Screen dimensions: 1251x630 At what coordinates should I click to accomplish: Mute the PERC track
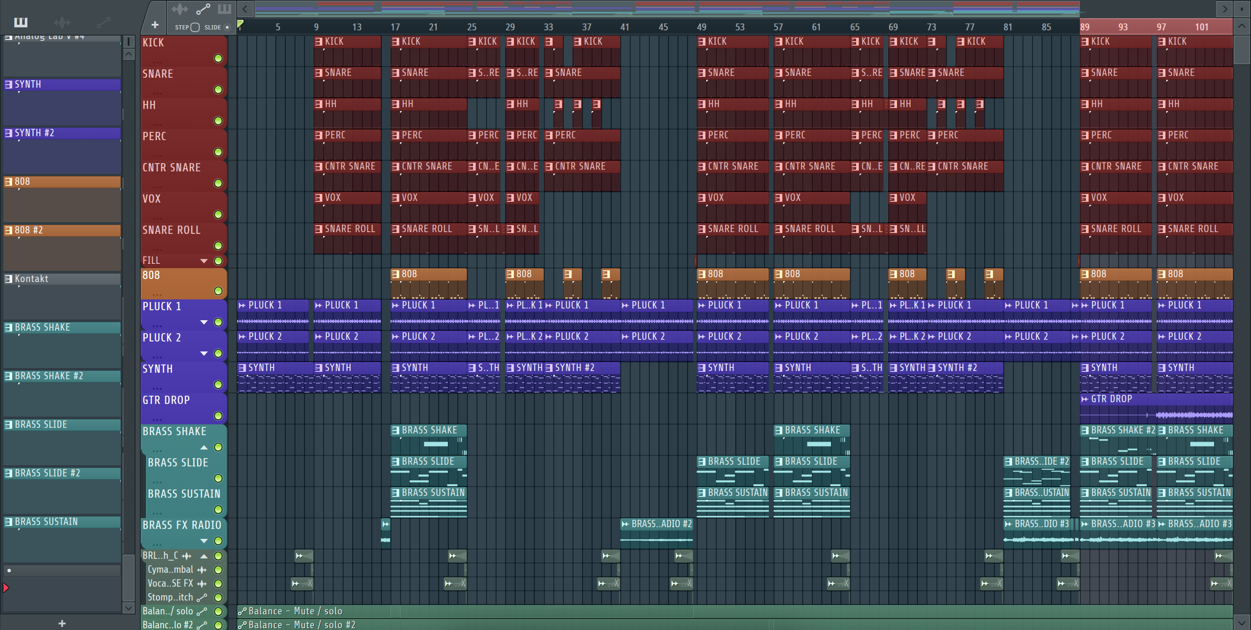click(x=218, y=152)
